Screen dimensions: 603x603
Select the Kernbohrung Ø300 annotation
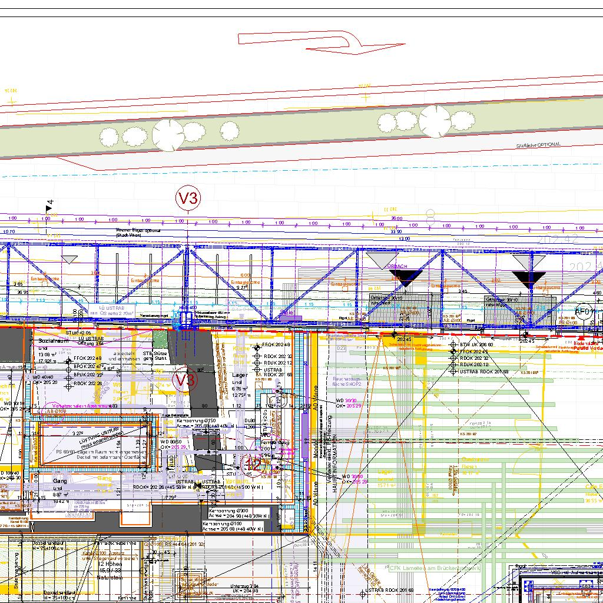[223, 510]
